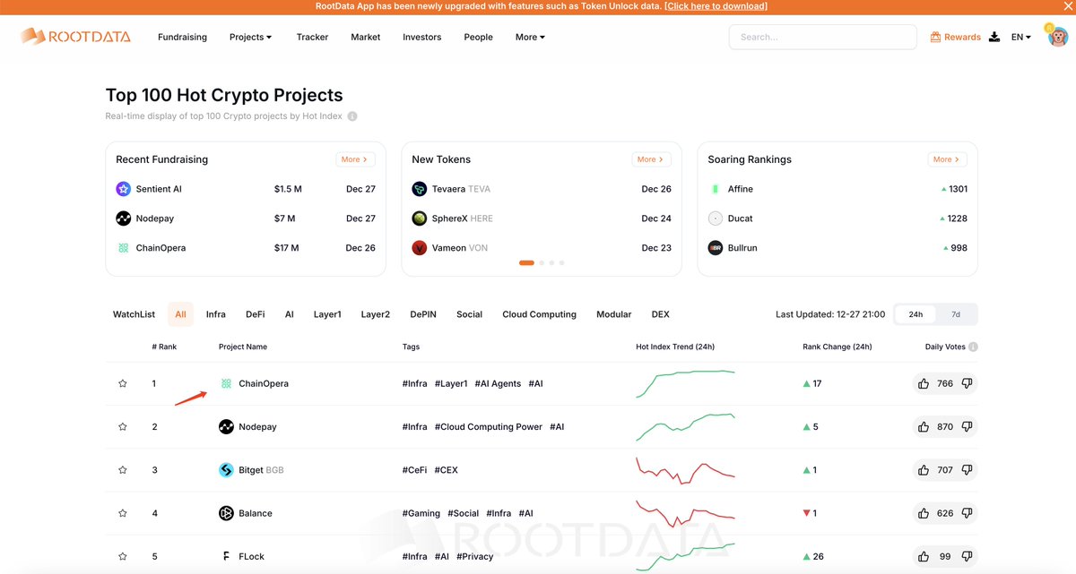
Task: Downvote FLock with thumbs down
Action: pos(967,556)
